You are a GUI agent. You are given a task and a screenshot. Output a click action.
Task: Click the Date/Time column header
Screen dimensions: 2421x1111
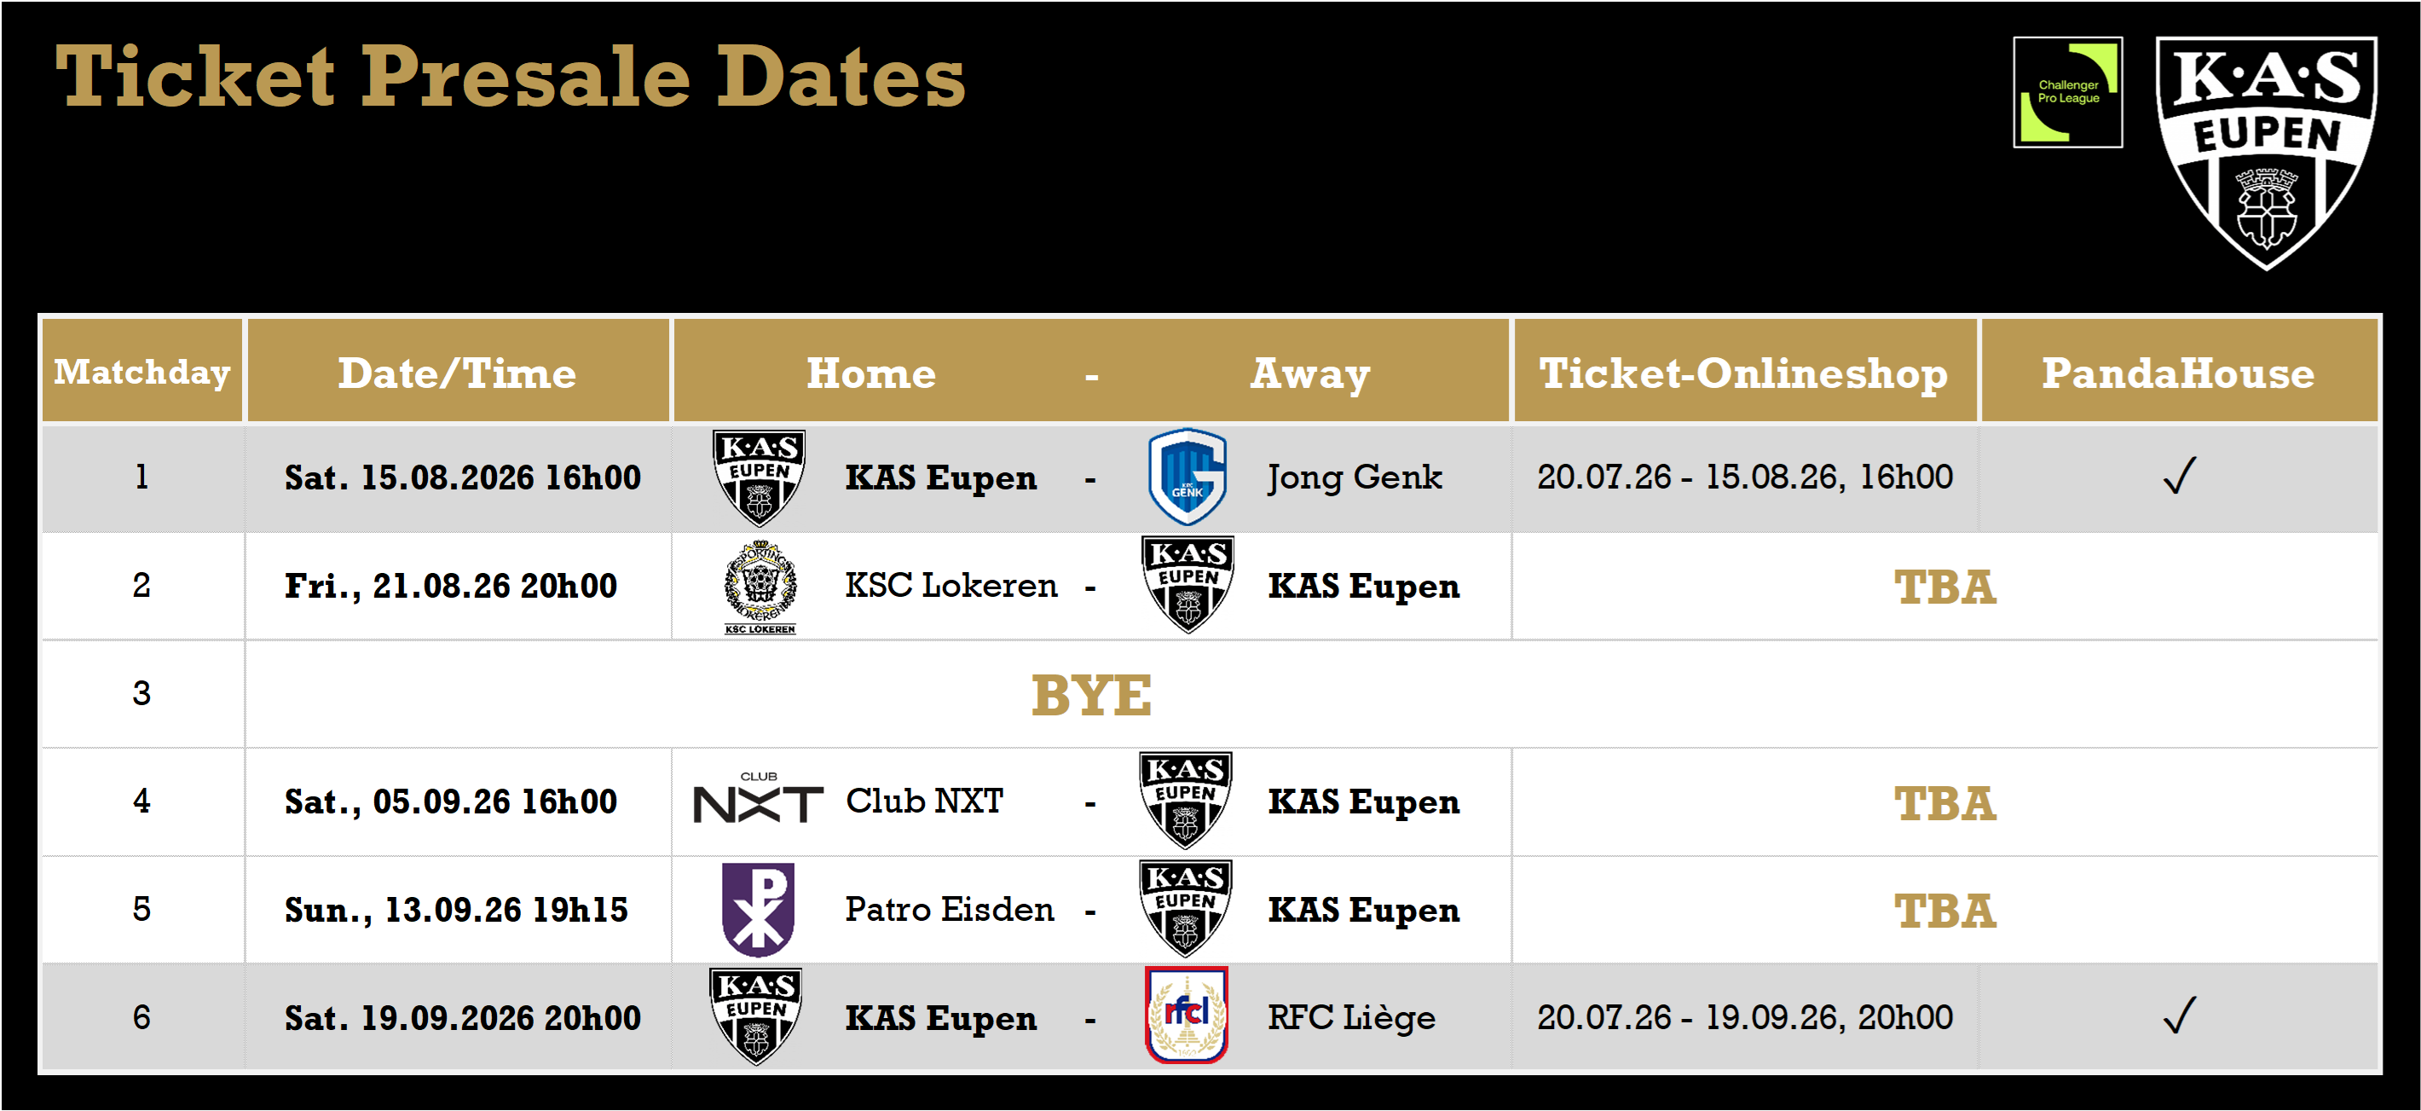tap(458, 373)
